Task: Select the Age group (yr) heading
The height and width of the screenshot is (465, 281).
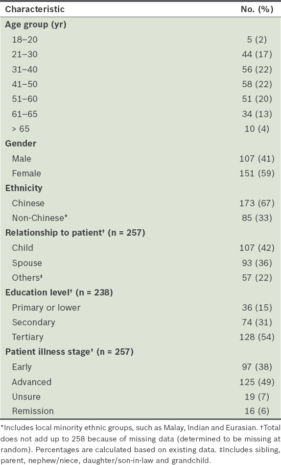Action: pos(36,24)
